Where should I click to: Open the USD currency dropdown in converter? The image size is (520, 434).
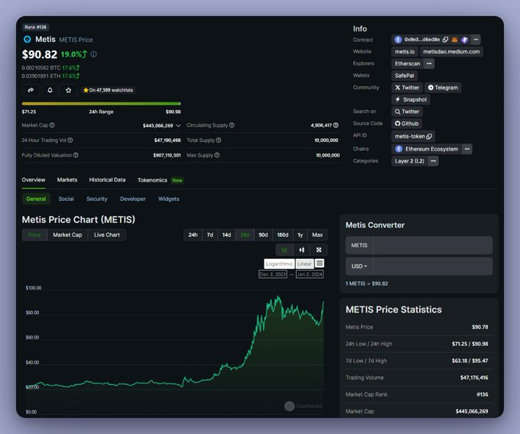[359, 266]
